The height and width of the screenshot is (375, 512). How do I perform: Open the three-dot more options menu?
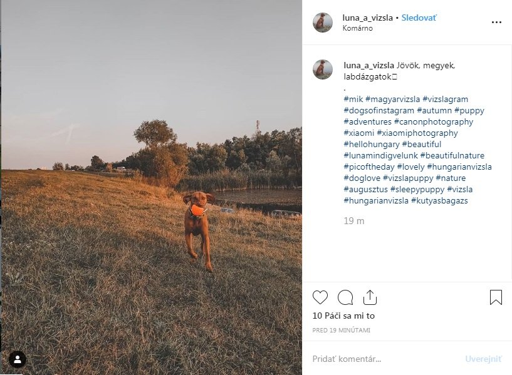(x=496, y=23)
